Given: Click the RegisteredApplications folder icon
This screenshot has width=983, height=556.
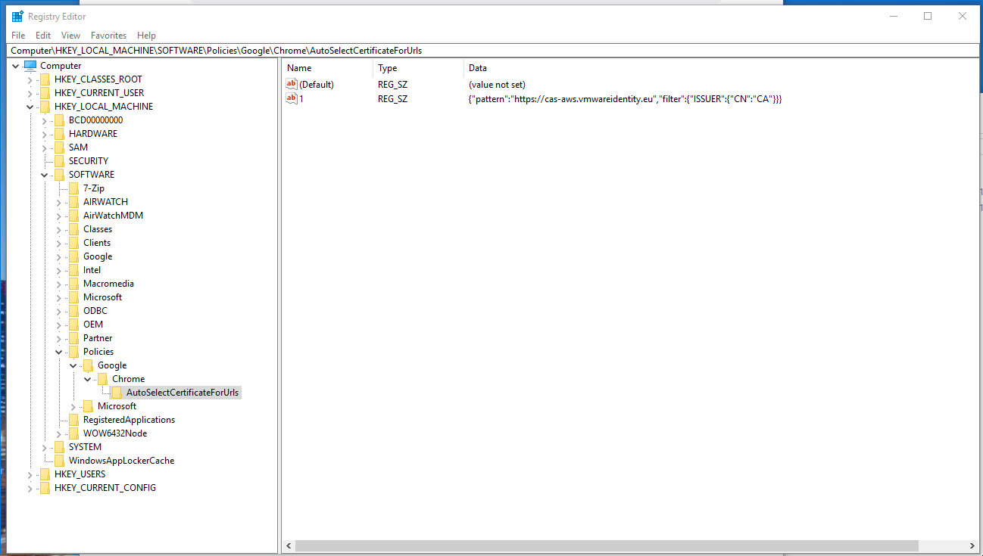Looking at the screenshot, I should click(73, 420).
